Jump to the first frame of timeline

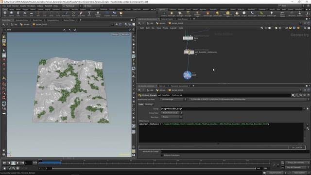pos(4,163)
